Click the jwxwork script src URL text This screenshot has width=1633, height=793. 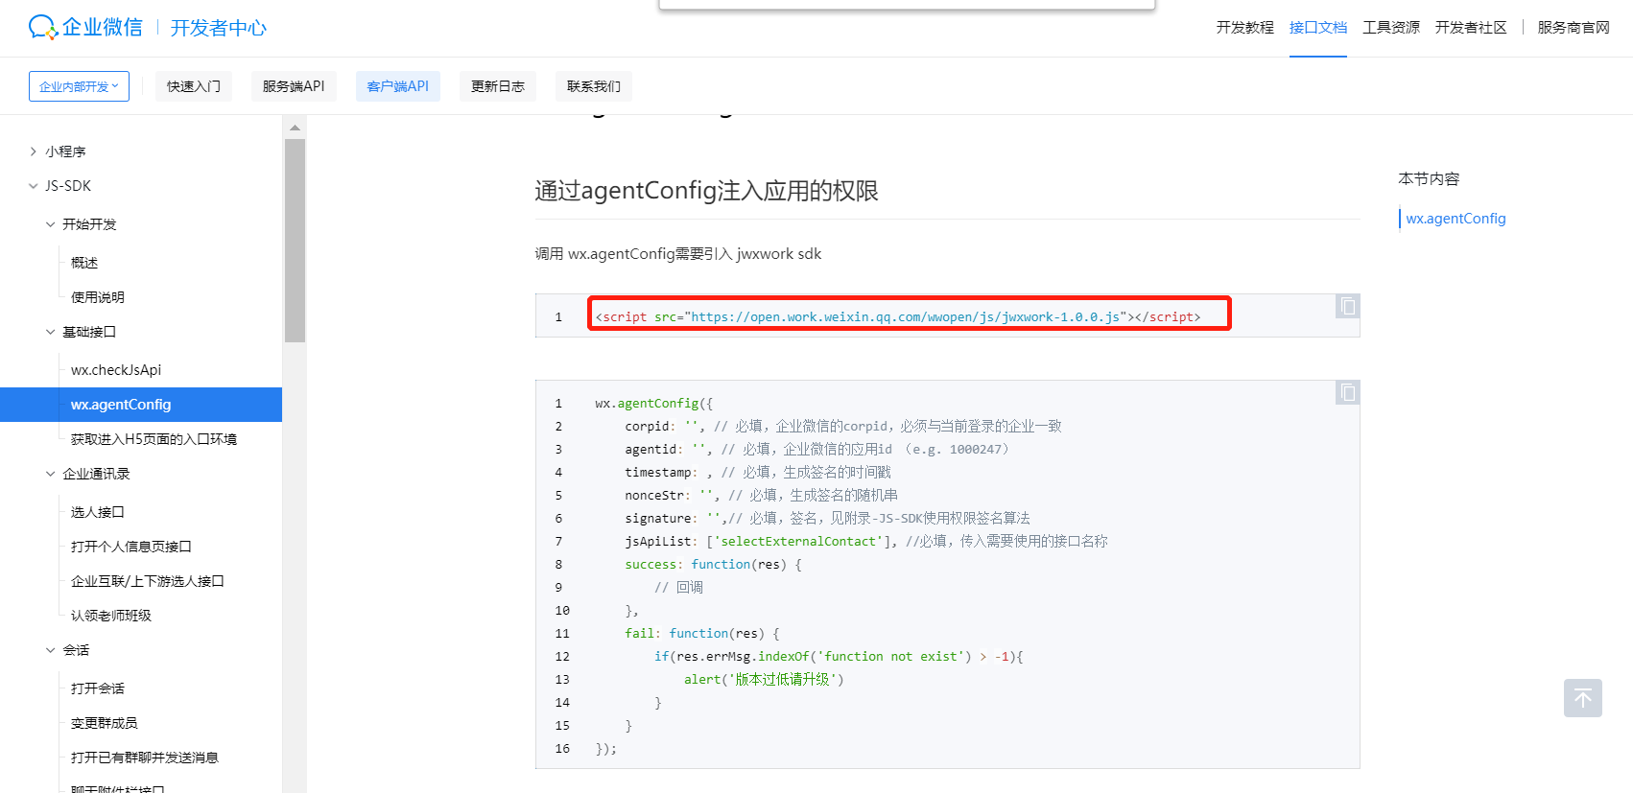click(x=905, y=317)
